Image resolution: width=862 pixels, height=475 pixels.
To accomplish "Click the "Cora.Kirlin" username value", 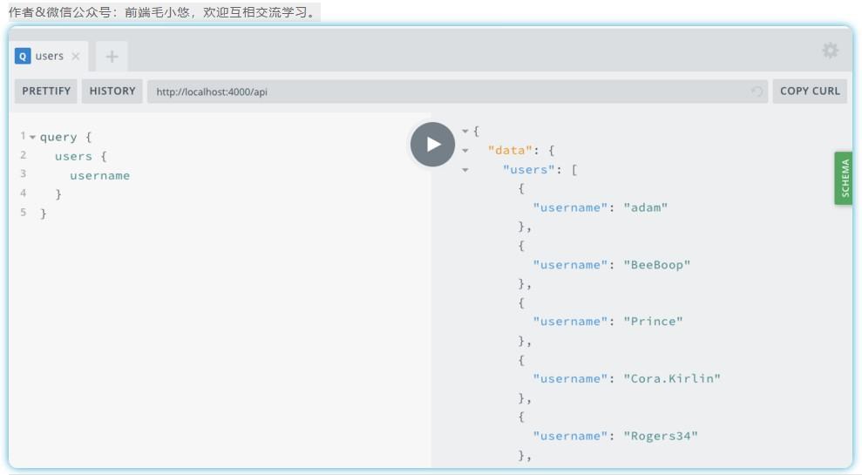I will tap(672, 379).
